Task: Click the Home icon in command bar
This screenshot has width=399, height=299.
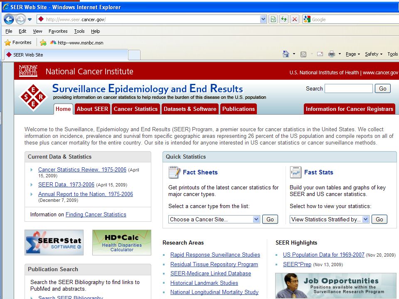Action: coord(286,54)
